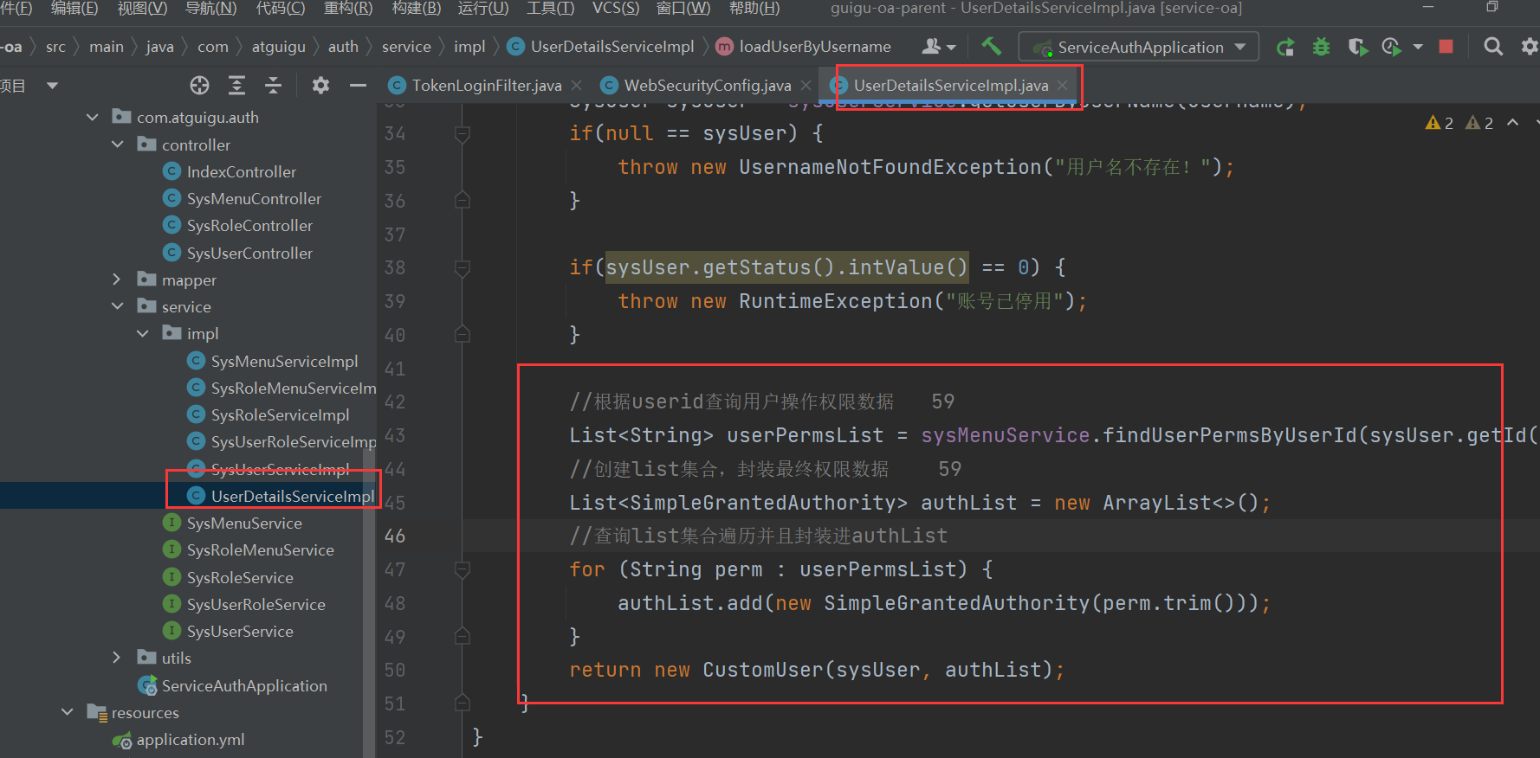Open ServiceAuthApplication run configuration dropdown
The width and height of the screenshot is (1540, 758).
[1138, 47]
